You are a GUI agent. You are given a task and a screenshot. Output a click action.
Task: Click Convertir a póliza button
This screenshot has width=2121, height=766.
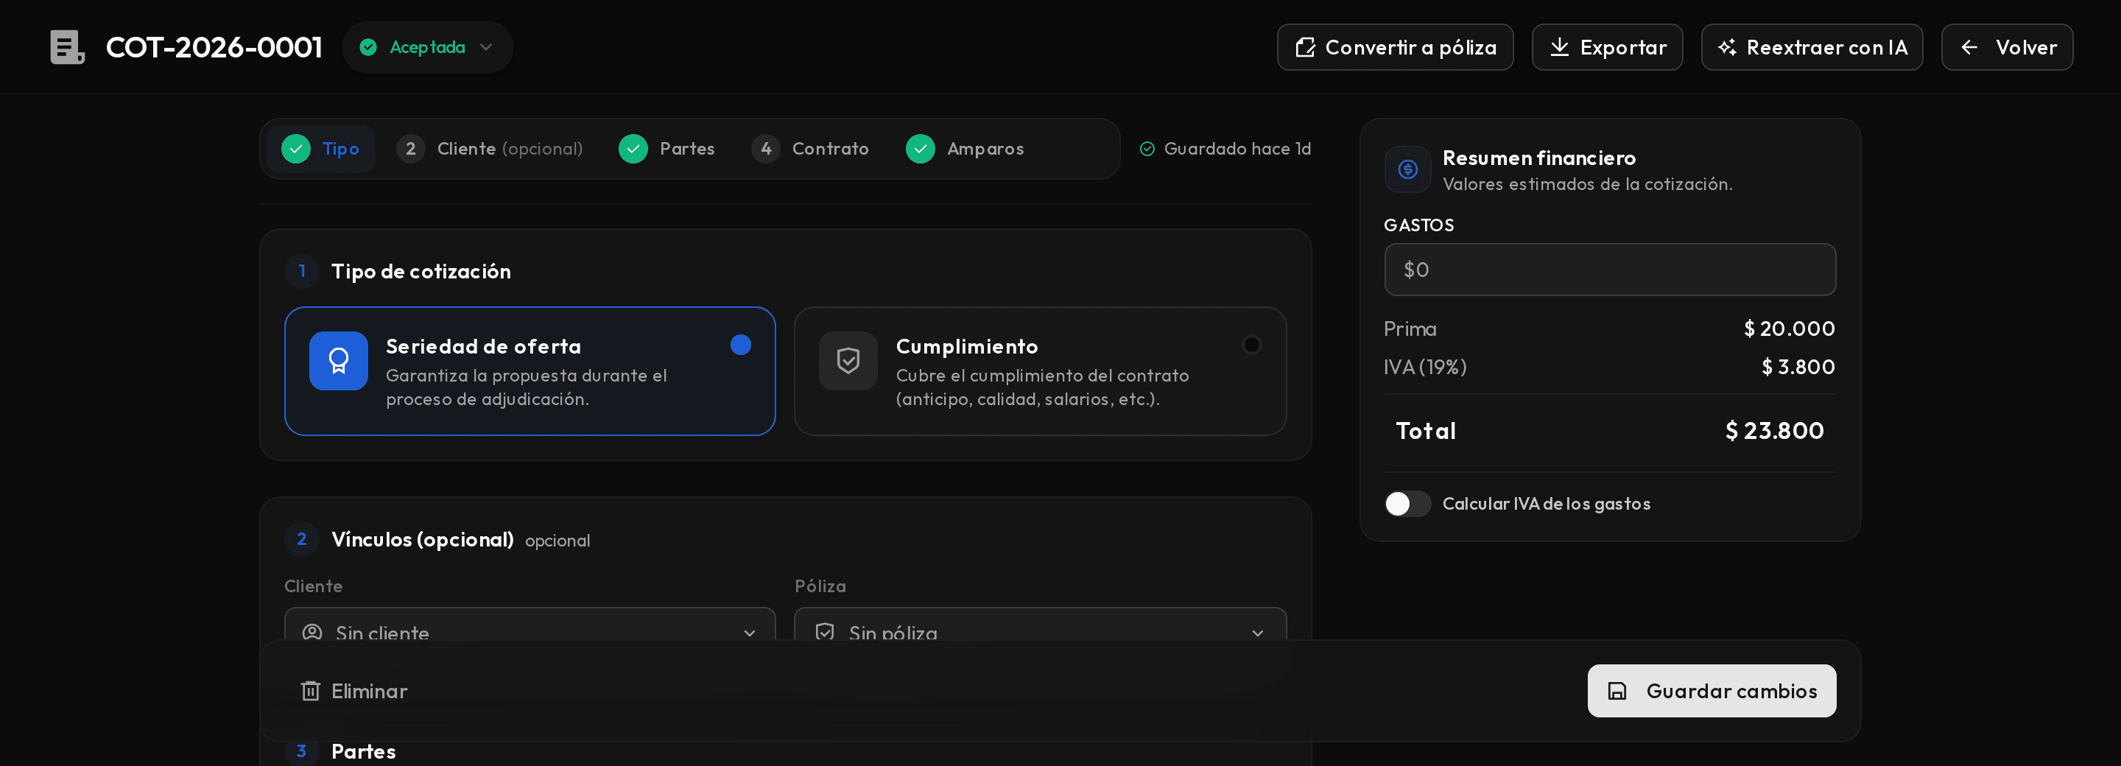coord(1395,47)
